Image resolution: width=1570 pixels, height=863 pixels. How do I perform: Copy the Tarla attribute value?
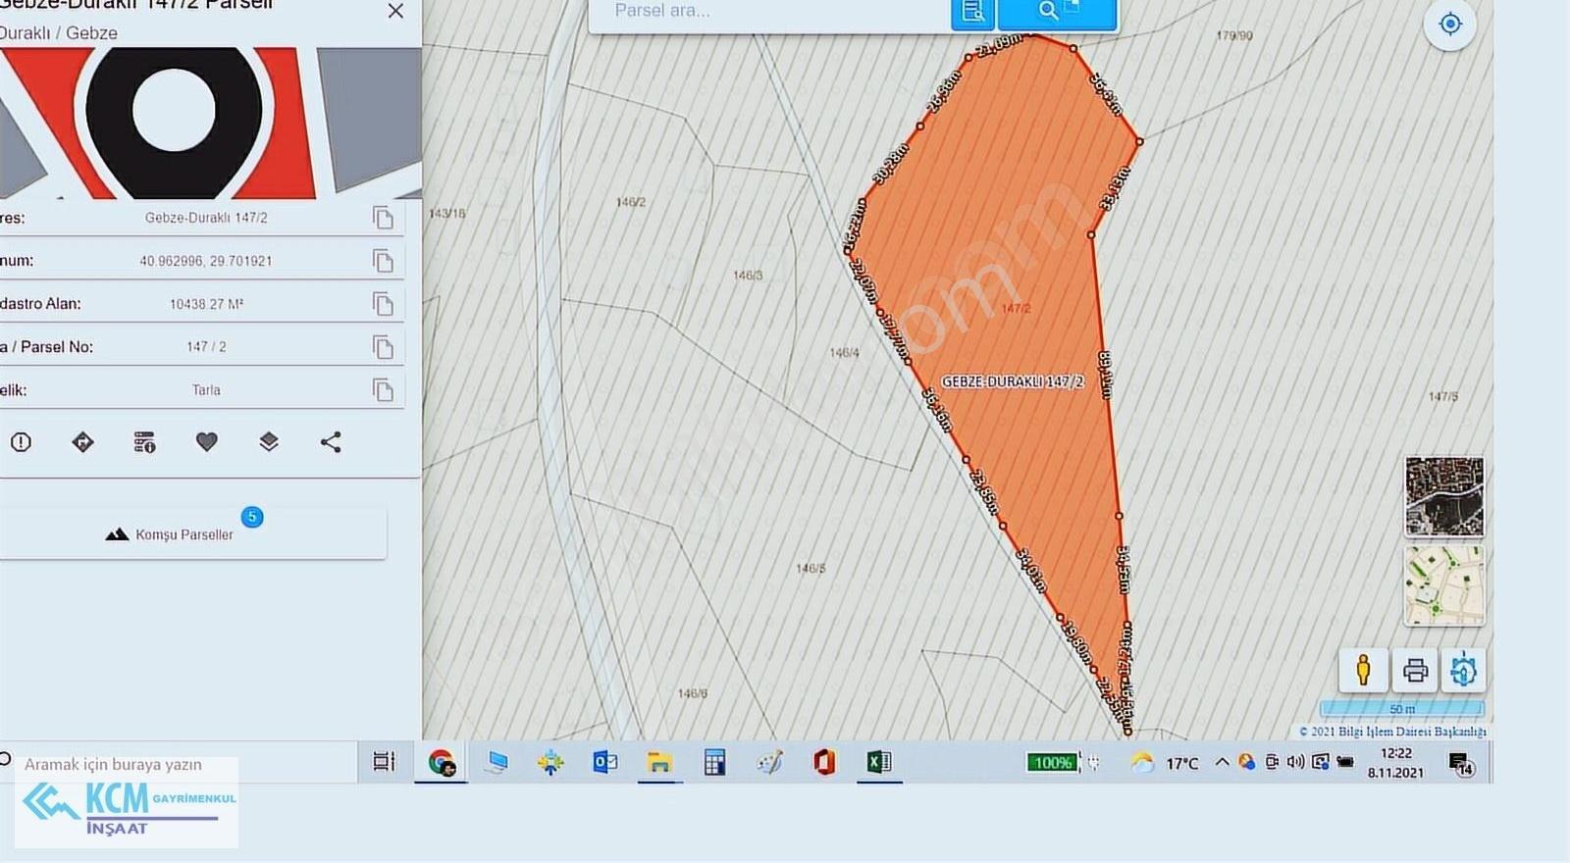tap(383, 390)
